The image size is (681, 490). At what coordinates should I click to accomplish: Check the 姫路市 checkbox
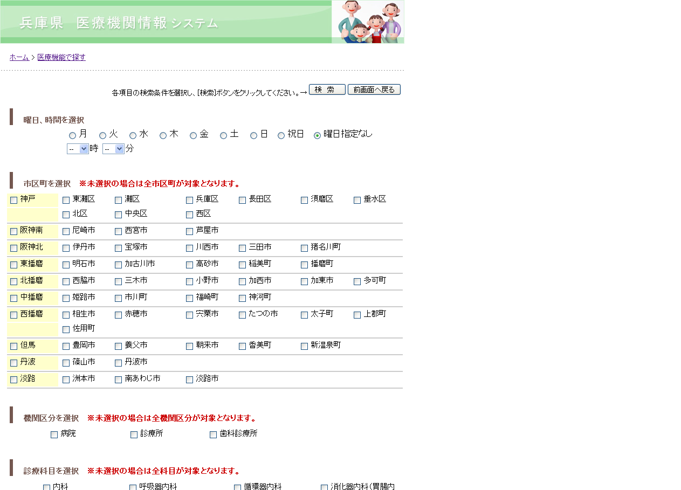coord(66,299)
